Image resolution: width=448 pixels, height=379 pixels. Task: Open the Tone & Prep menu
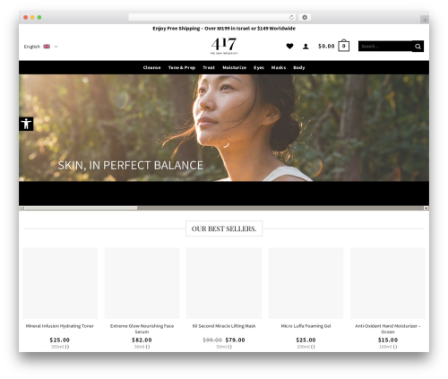[182, 67]
